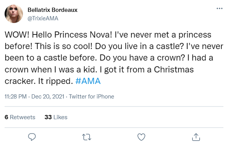Image resolution: width=228 pixels, height=151 pixels.
Task: Click the reply speech bubble icon
Action: coord(32,137)
